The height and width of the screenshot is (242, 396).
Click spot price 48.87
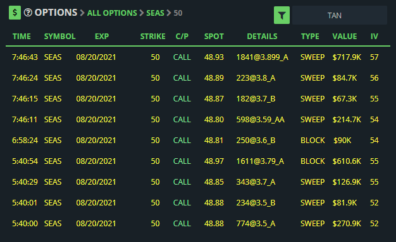(214, 99)
